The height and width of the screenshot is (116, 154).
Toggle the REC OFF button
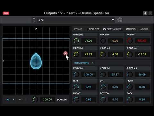tap(94, 29)
